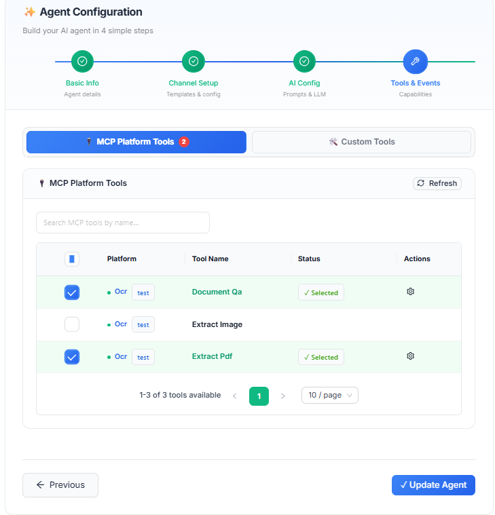Click the Update Agent button
The height and width of the screenshot is (515, 495).
[433, 484]
